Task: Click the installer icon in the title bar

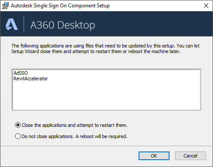Action: pyautogui.click(x=5, y=6)
